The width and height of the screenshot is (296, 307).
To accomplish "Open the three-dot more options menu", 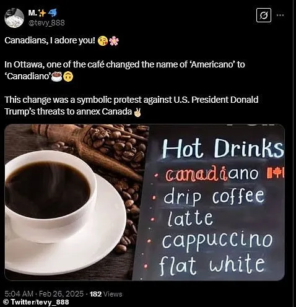I will 280,15.
